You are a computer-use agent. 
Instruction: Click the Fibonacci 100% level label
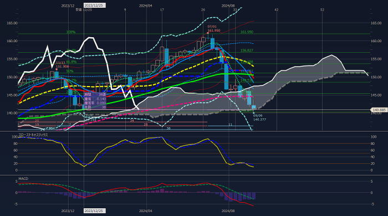(x=71, y=32)
